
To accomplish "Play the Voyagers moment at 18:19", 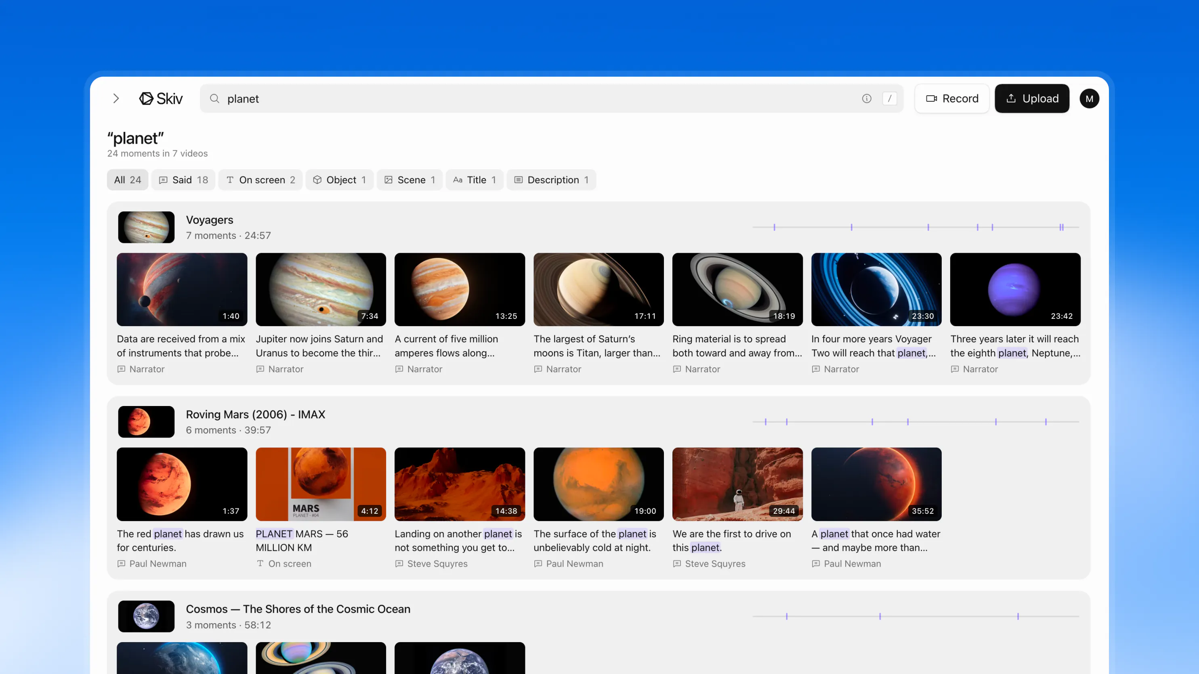I will 738,289.
